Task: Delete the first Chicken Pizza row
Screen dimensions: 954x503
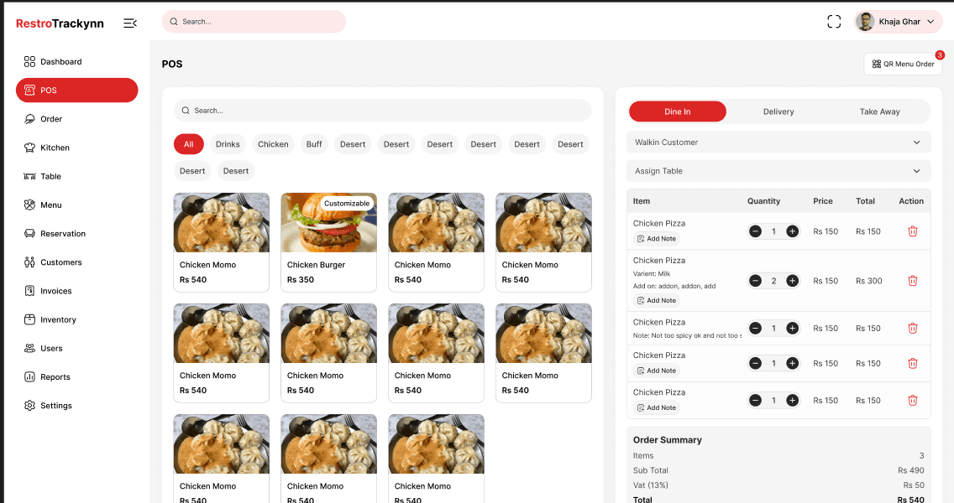Action: (x=912, y=231)
